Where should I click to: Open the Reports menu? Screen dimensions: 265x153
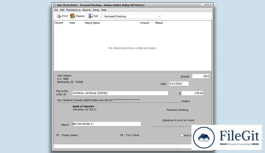tap(87, 10)
